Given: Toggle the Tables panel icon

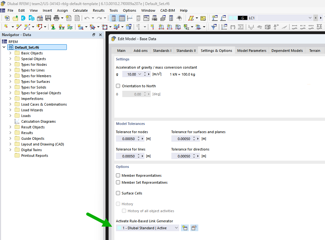Looking at the screenshot, I should [122, 18].
